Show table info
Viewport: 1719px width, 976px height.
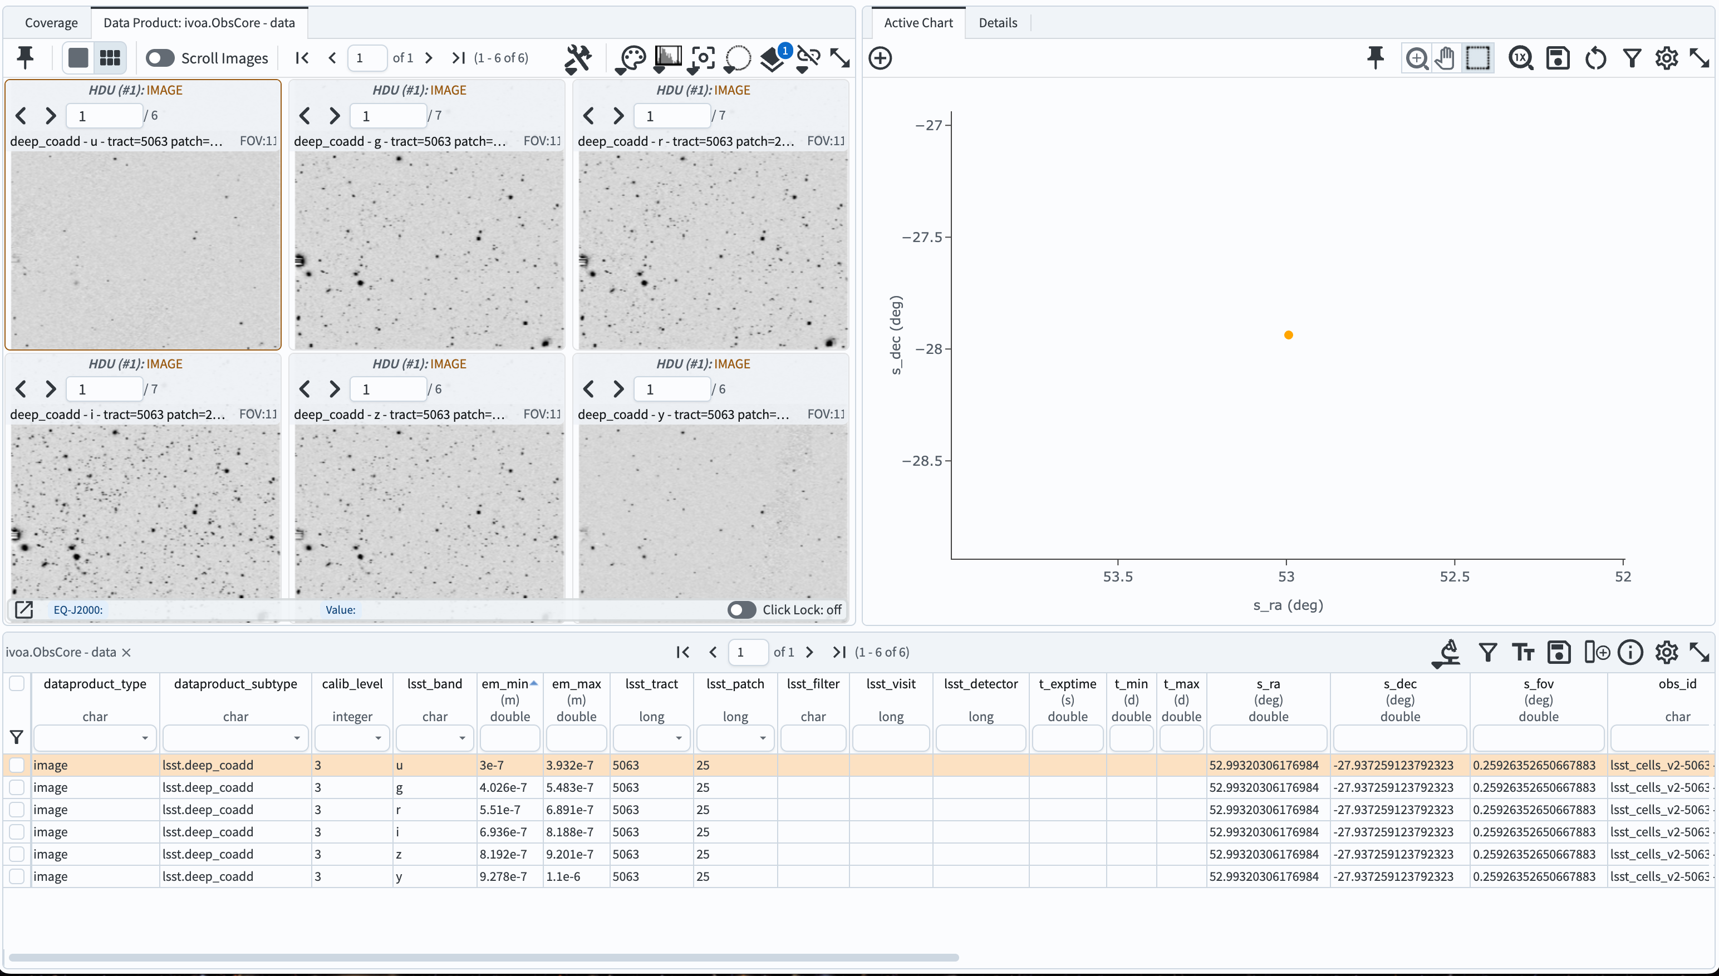[1630, 652]
